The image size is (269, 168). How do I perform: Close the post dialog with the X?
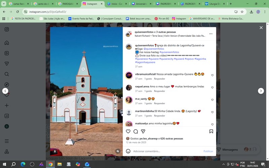click(261, 28)
